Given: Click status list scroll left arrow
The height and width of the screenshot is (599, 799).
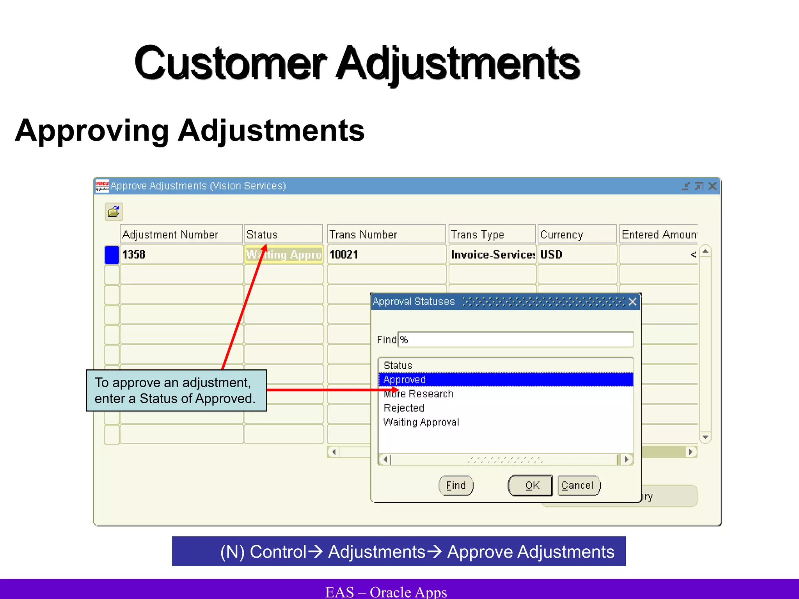Looking at the screenshot, I should point(385,459).
